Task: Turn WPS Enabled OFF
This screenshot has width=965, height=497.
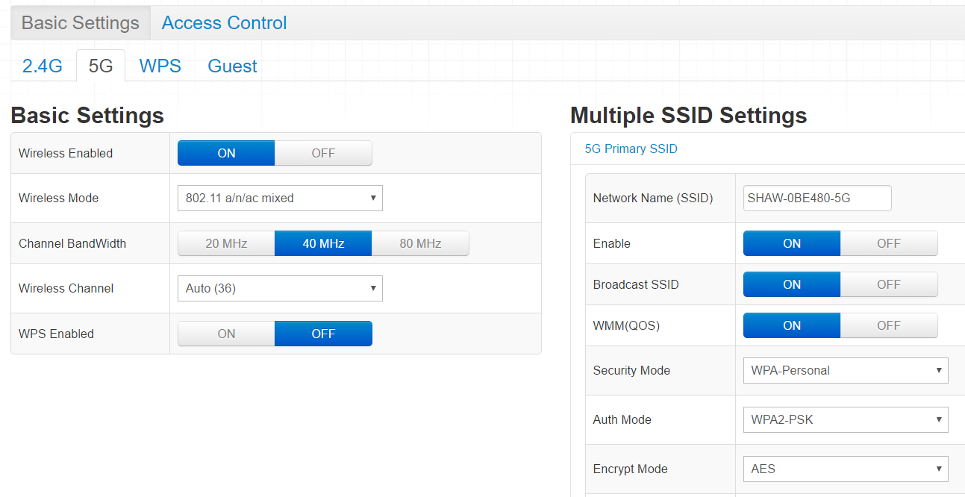Action: [323, 334]
